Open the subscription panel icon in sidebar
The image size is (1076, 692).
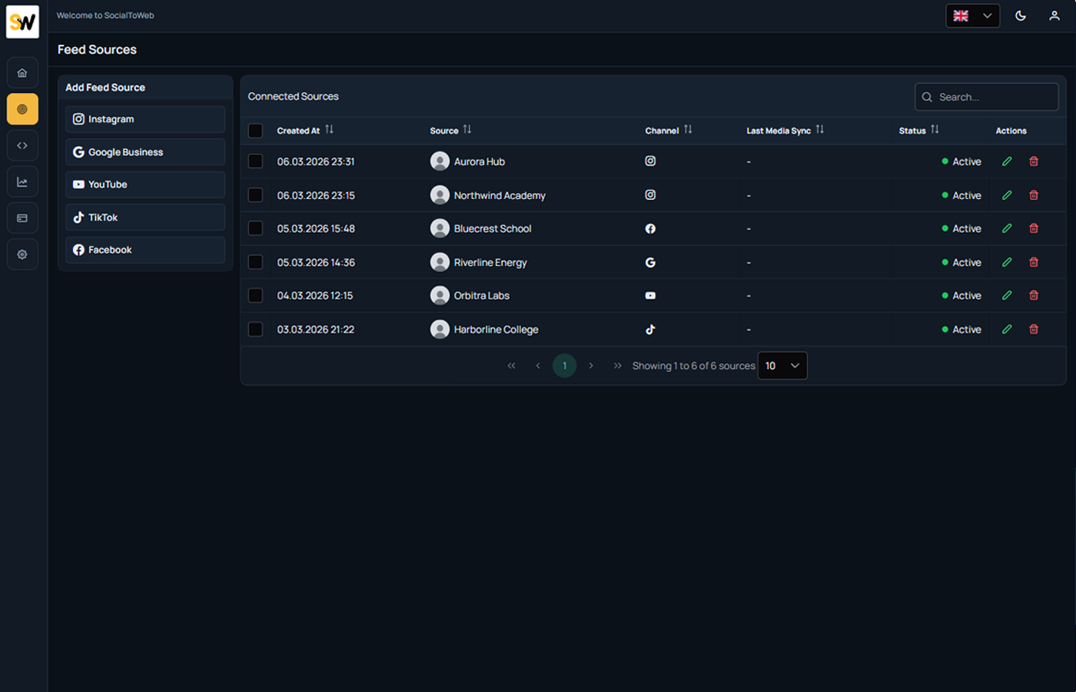(22, 218)
